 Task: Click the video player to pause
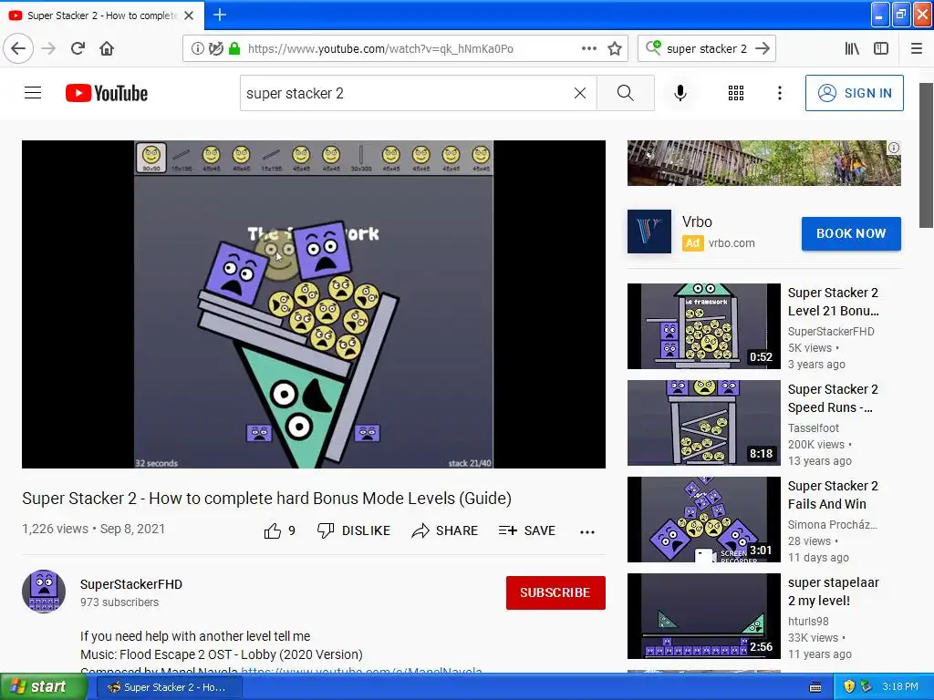click(x=314, y=304)
